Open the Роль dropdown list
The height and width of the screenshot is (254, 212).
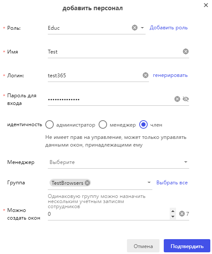[142, 28]
